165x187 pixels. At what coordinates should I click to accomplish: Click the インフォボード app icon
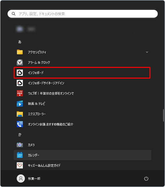point(20,72)
